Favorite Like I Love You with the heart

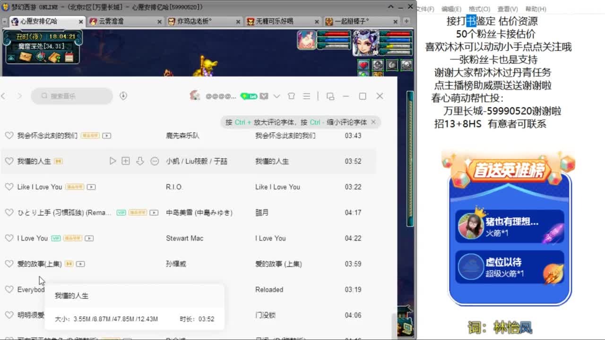pyautogui.click(x=9, y=187)
